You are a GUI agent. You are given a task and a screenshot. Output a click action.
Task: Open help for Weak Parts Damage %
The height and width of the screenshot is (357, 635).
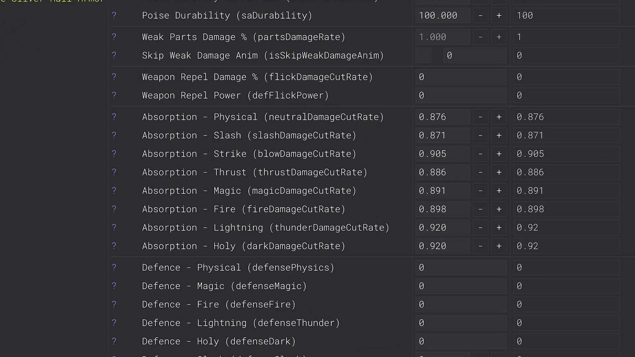click(114, 37)
